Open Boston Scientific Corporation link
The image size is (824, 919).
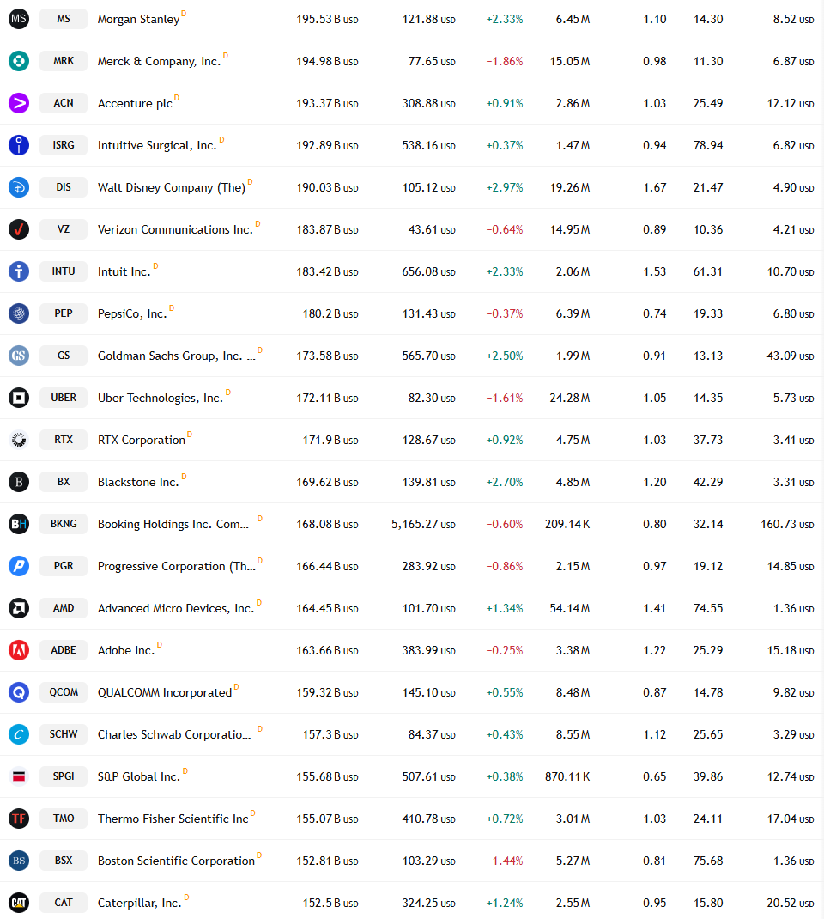[x=176, y=861]
